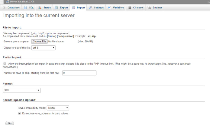Image resolution: width=210 pixels, height=125 pixels.
Task: Collapse the top bar using corner arrow
Action: point(209,2)
